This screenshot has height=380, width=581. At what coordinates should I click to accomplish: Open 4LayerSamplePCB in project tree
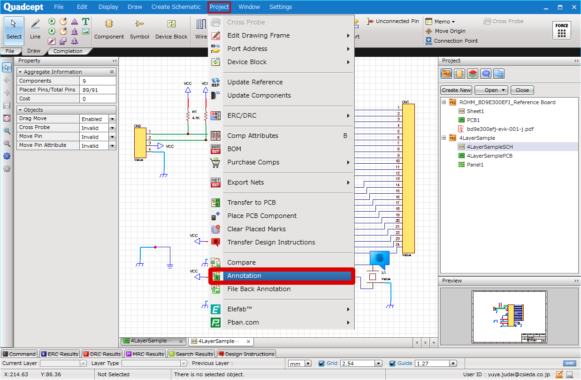pos(489,156)
